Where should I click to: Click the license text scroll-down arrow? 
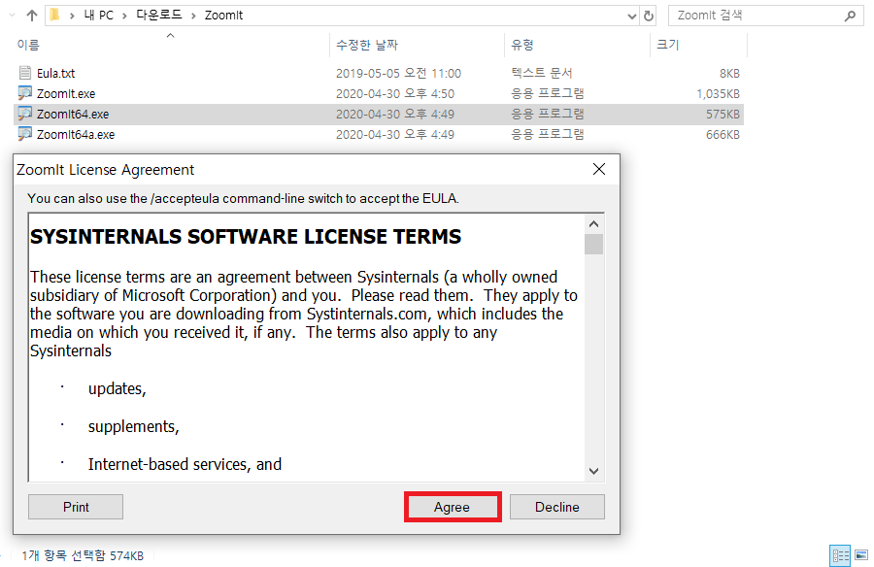point(593,471)
